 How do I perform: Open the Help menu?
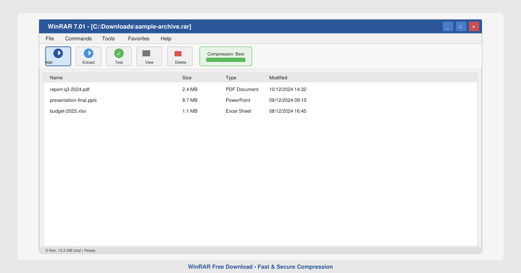pos(166,39)
